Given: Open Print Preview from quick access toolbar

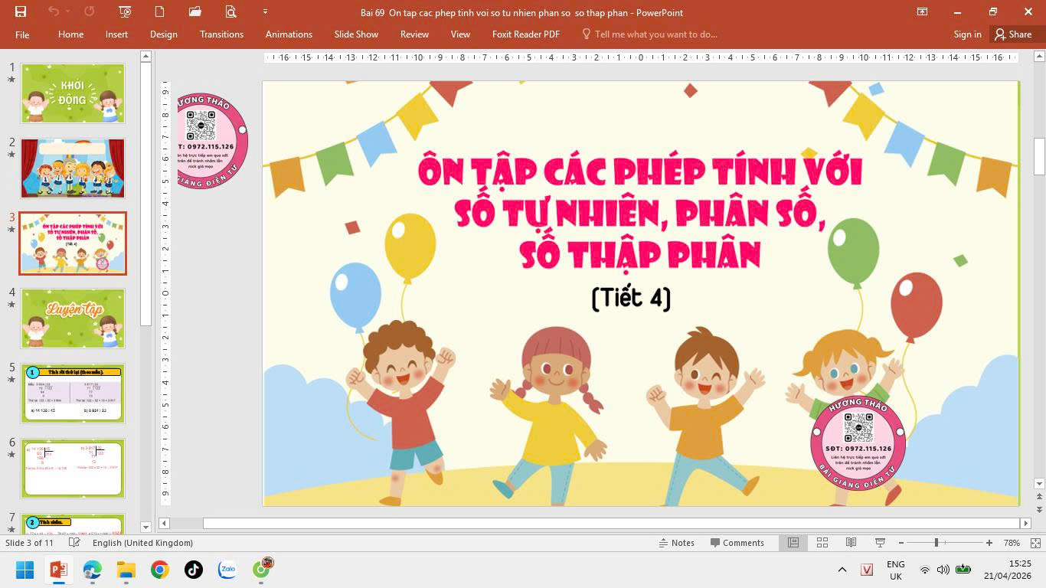Looking at the screenshot, I should (x=230, y=11).
